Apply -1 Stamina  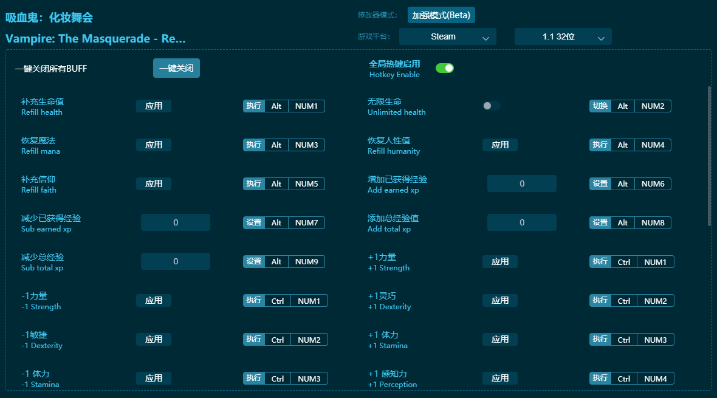[154, 379]
